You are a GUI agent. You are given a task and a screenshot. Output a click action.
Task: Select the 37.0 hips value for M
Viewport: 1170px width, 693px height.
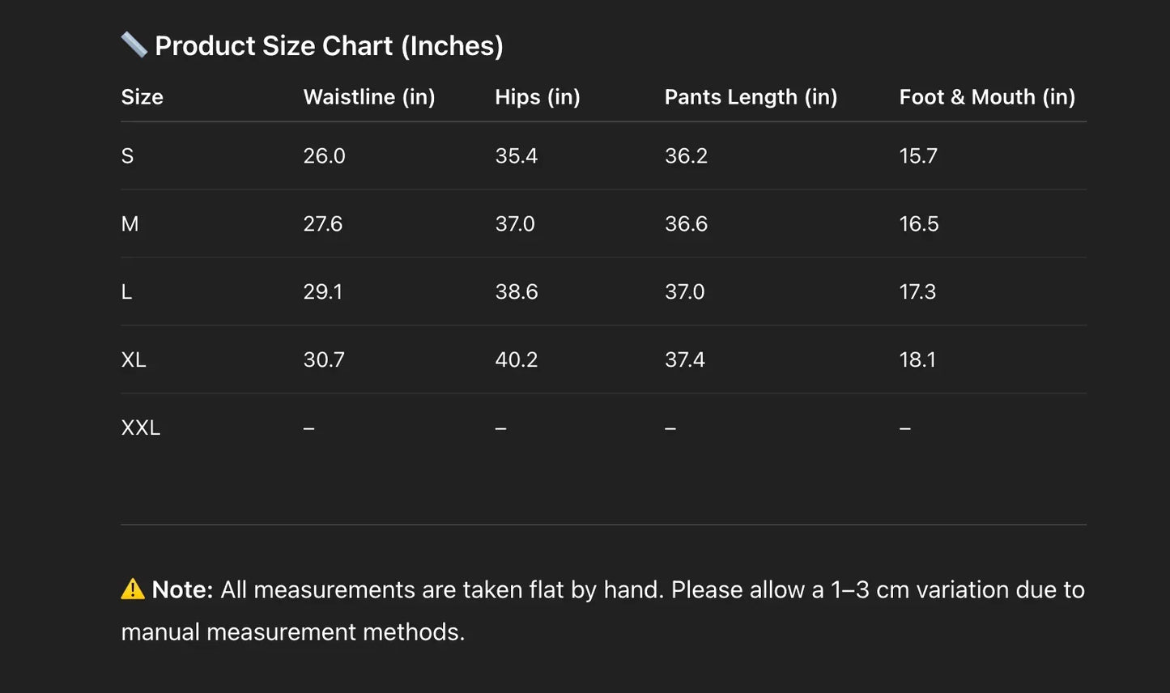pyautogui.click(x=515, y=224)
